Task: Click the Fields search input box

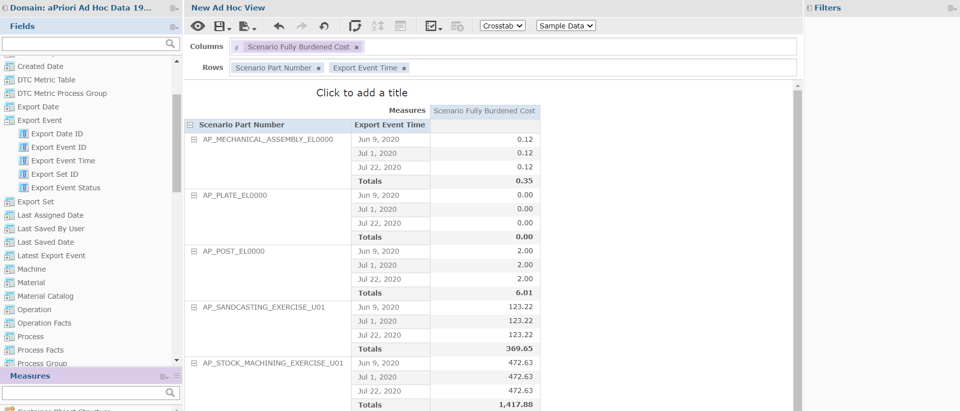Action: pos(84,44)
